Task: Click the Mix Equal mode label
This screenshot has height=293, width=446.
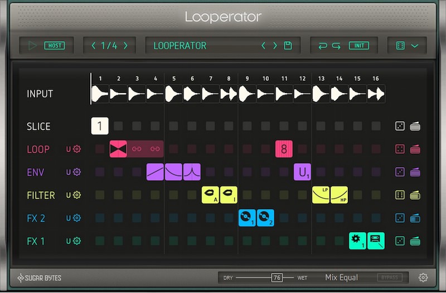Action: pyautogui.click(x=341, y=277)
